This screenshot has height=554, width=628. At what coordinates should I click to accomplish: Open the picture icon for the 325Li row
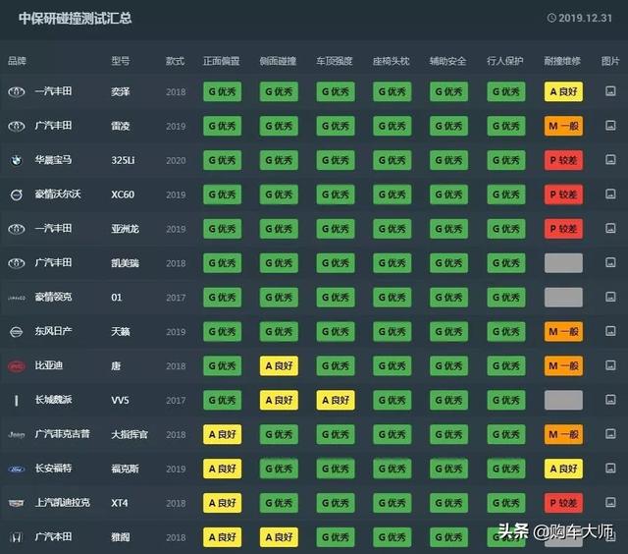click(x=610, y=159)
